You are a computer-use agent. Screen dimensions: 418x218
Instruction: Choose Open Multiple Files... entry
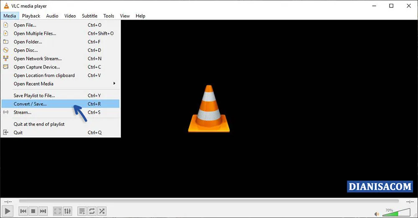(x=61, y=33)
